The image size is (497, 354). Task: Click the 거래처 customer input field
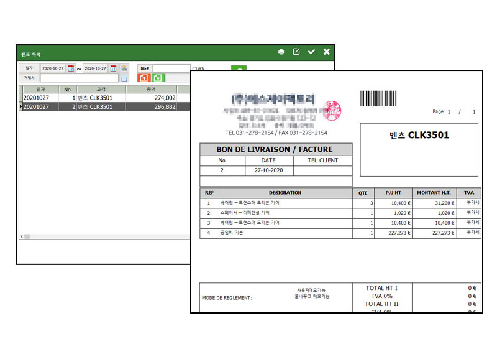pyautogui.click(x=80, y=78)
